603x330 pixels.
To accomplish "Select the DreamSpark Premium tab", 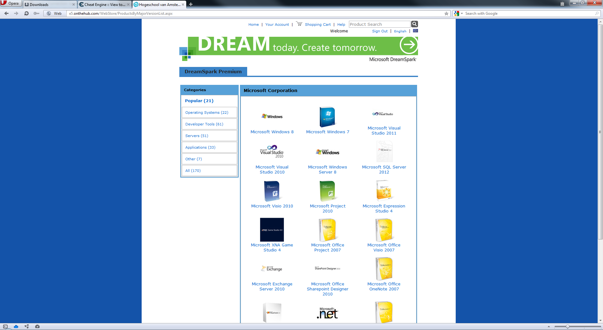I will pyautogui.click(x=213, y=72).
